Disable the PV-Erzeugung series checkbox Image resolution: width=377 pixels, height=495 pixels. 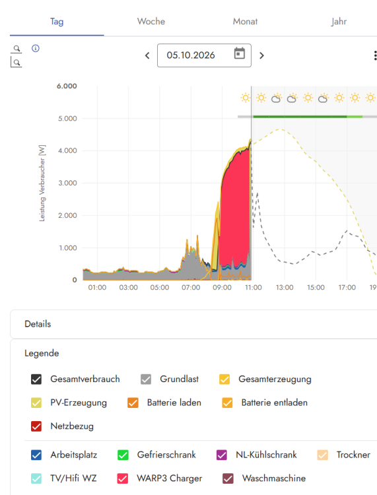36,403
